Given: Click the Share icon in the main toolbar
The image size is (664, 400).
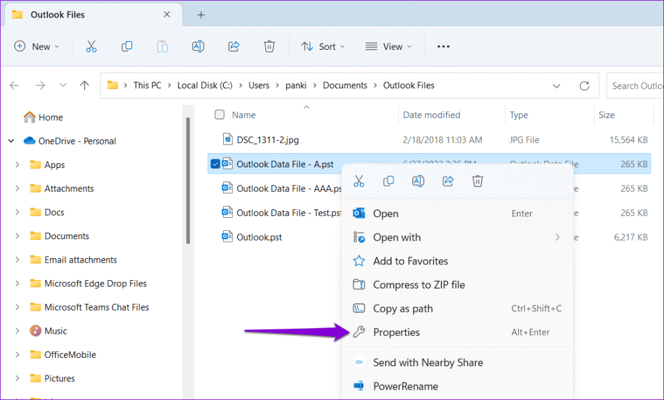Looking at the screenshot, I should [233, 47].
